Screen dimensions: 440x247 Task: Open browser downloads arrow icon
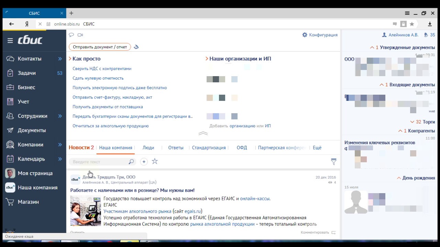click(430, 24)
